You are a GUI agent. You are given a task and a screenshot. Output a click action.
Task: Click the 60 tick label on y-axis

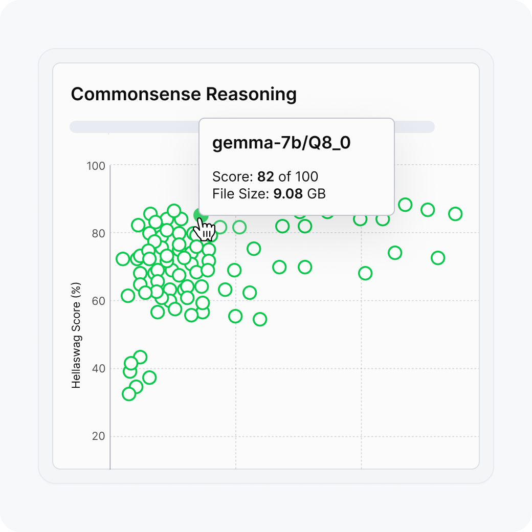click(x=98, y=301)
